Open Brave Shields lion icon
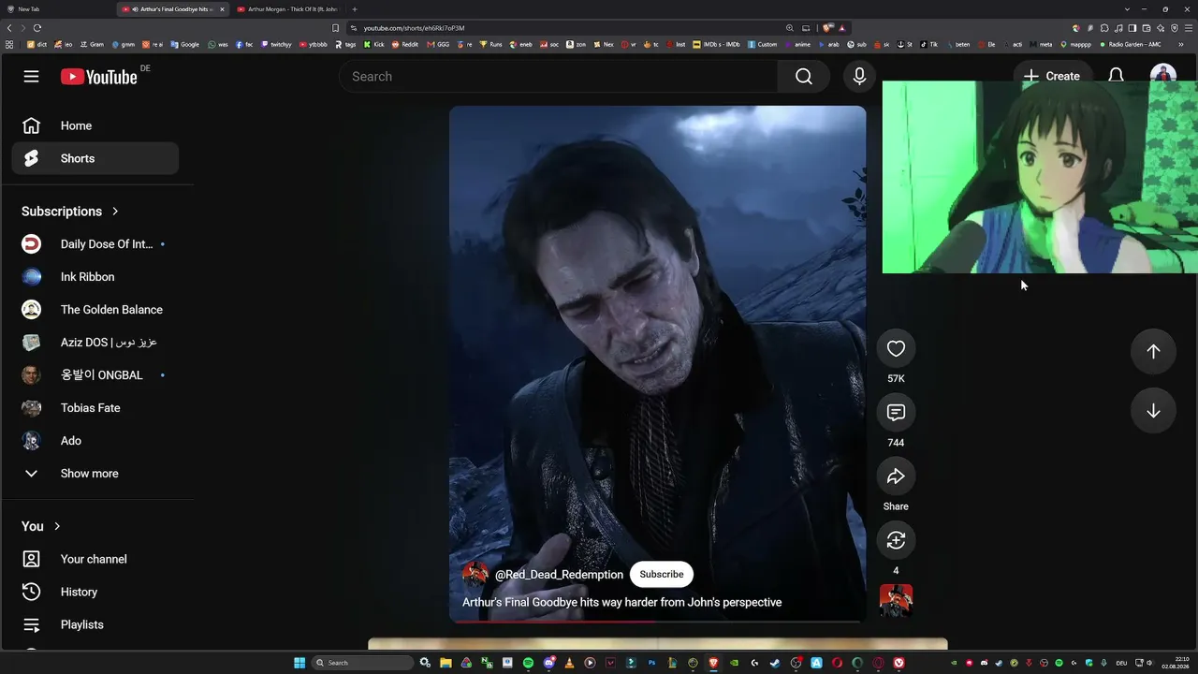The width and height of the screenshot is (1198, 674). point(827,28)
